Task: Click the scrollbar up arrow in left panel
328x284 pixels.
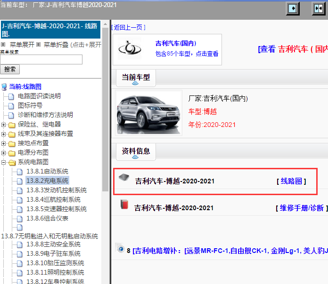Action: 105,24
